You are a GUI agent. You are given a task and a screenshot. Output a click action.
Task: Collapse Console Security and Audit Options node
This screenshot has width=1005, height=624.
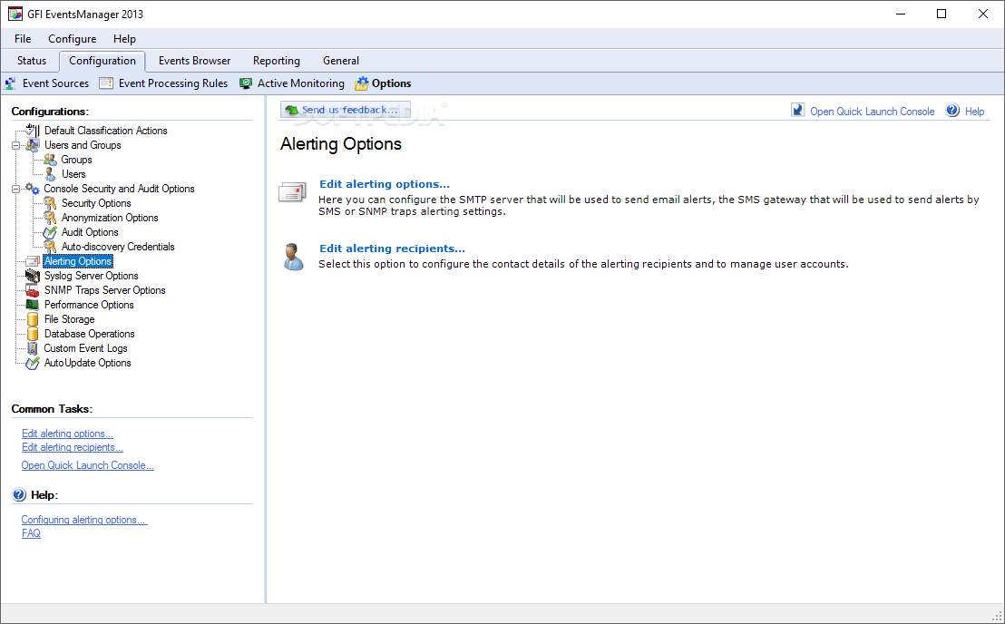[x=16, y=189]
